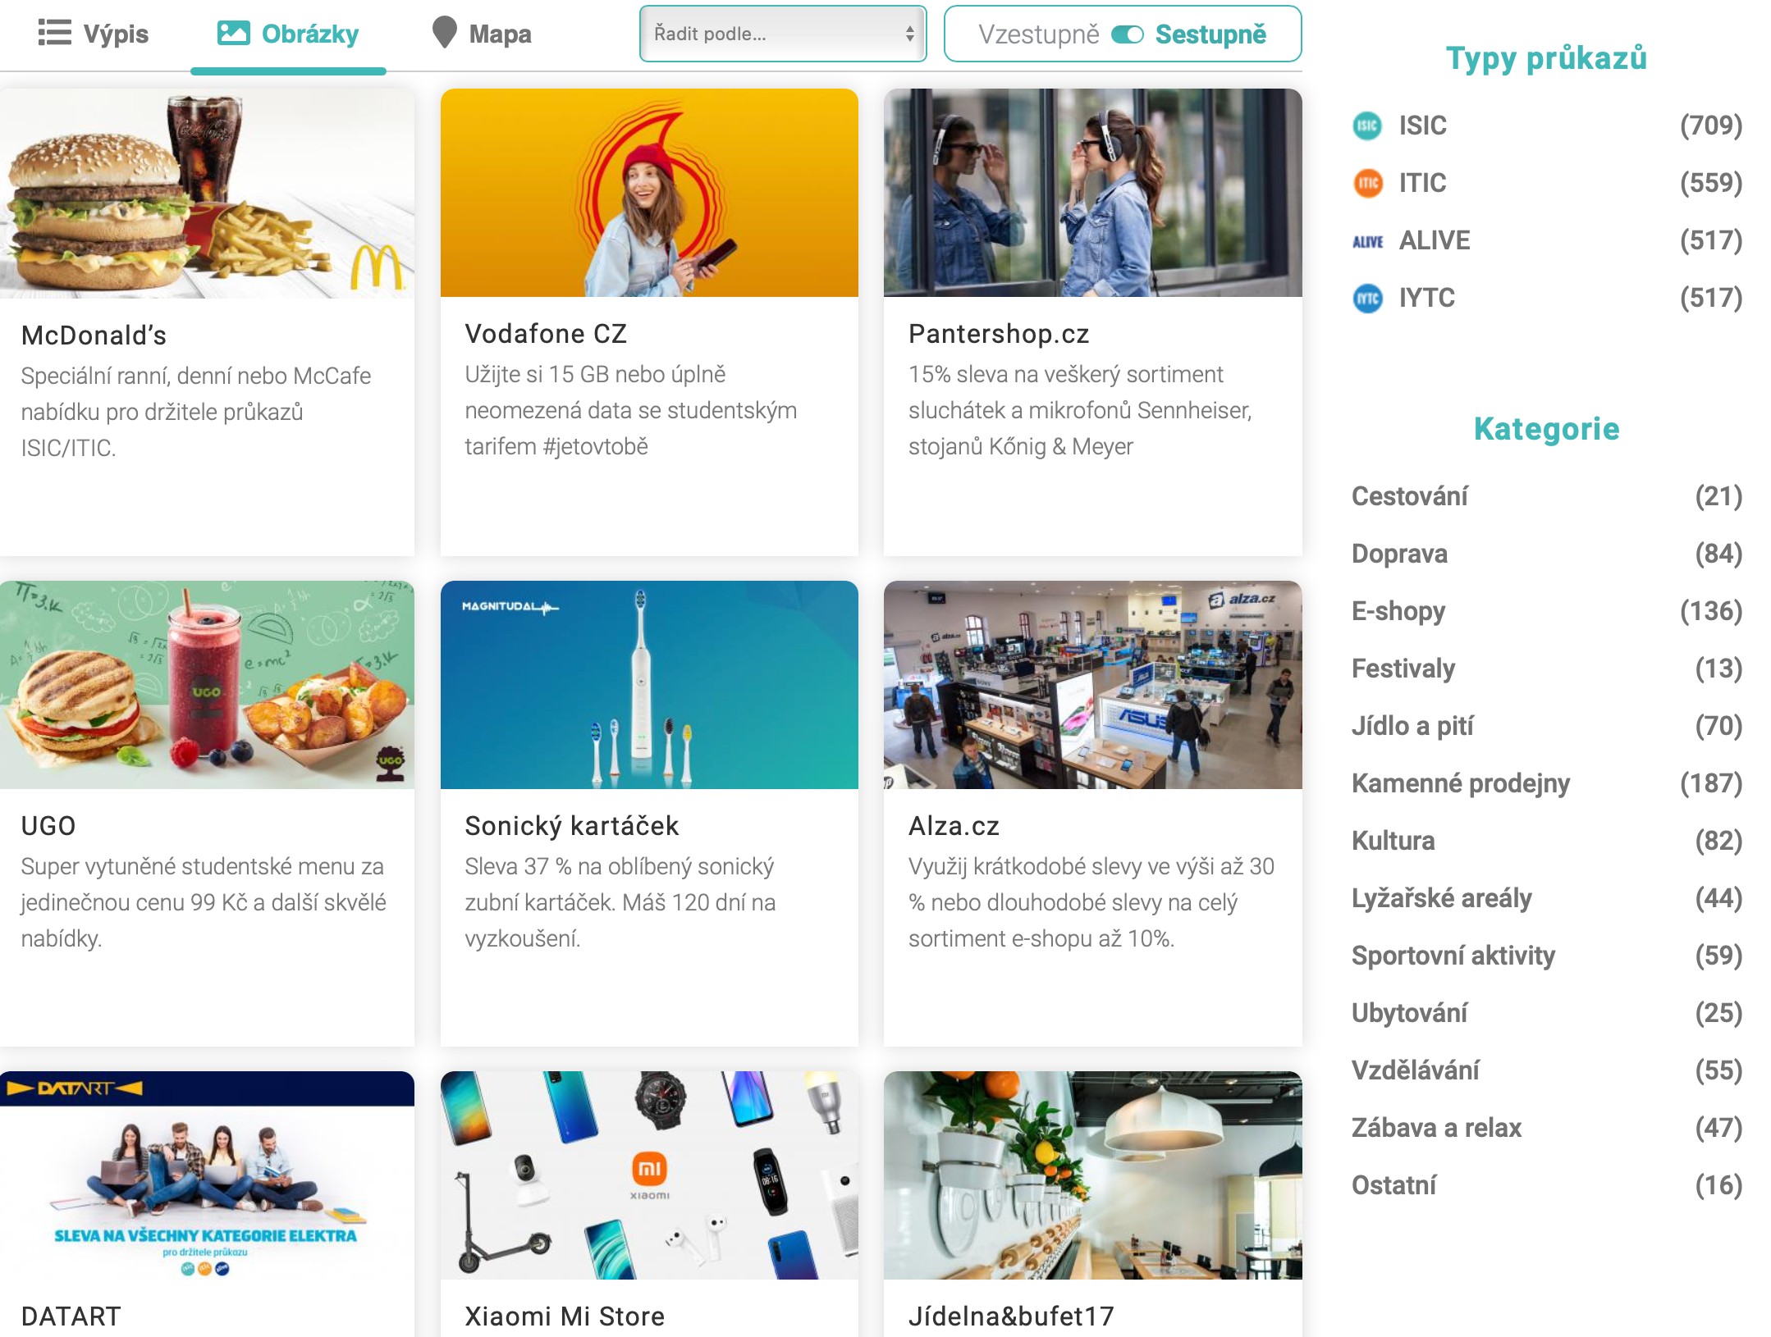The width and height of the screenshot is (1771, 1337).
Task: Open Jídlo a pití category
Action: pyautogui.click(x=1412, y=726)
